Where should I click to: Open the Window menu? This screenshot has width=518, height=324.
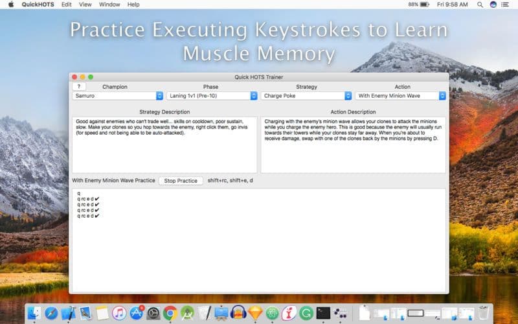pyautogui.click(x=109, y=5)
